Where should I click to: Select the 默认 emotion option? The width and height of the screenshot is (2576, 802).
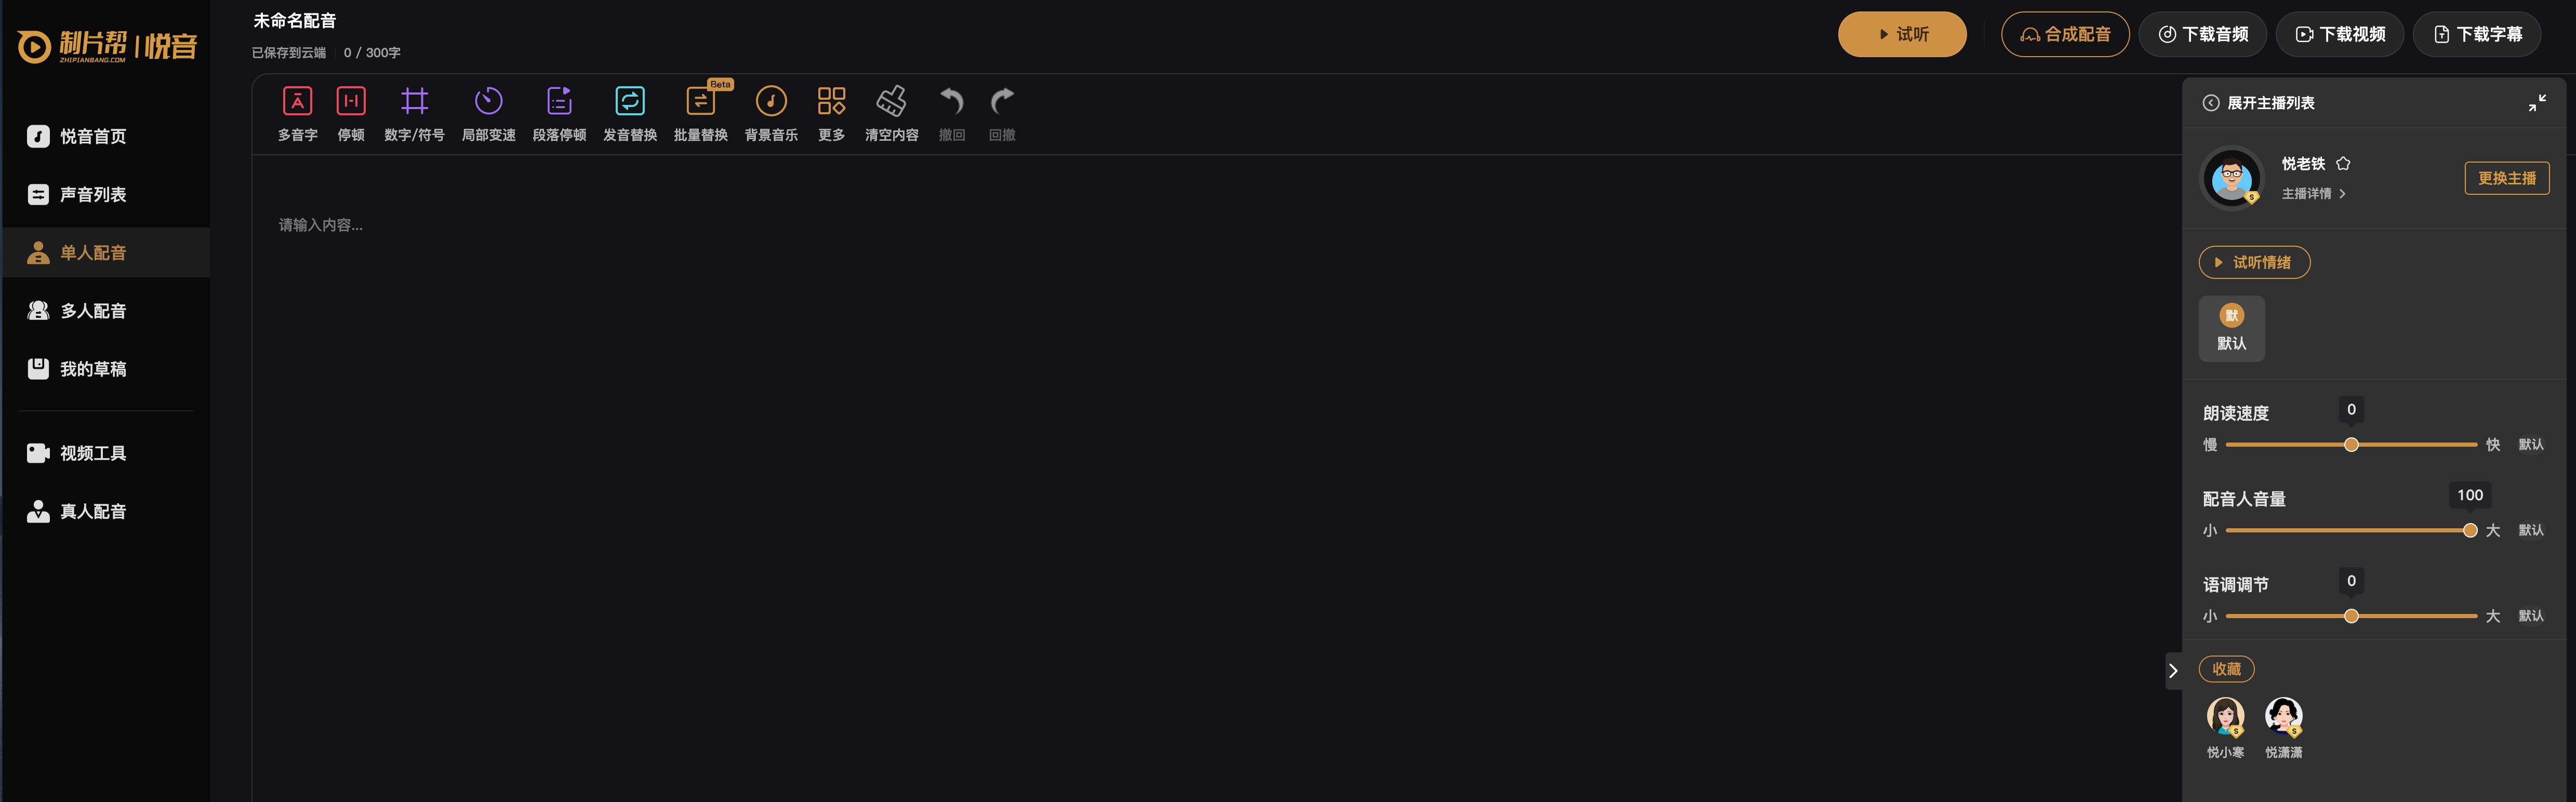point(2231,328)
